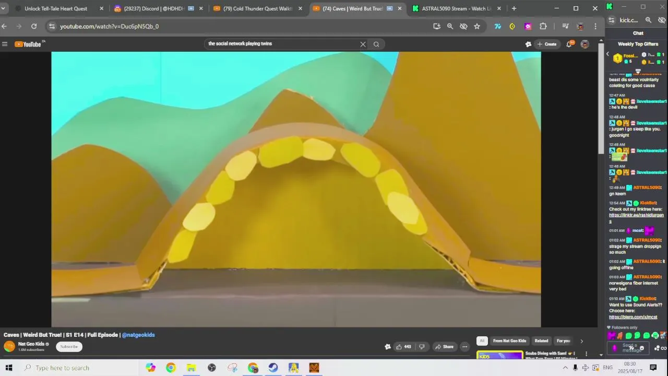The height and width of the screenshot is (376, 668).
Task: Click the sparkle icon left of Create
Action: 528,44
